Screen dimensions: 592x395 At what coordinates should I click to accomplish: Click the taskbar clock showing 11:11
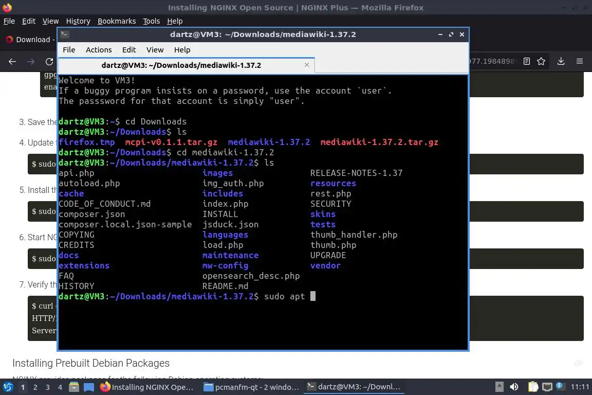click(580, 387)
